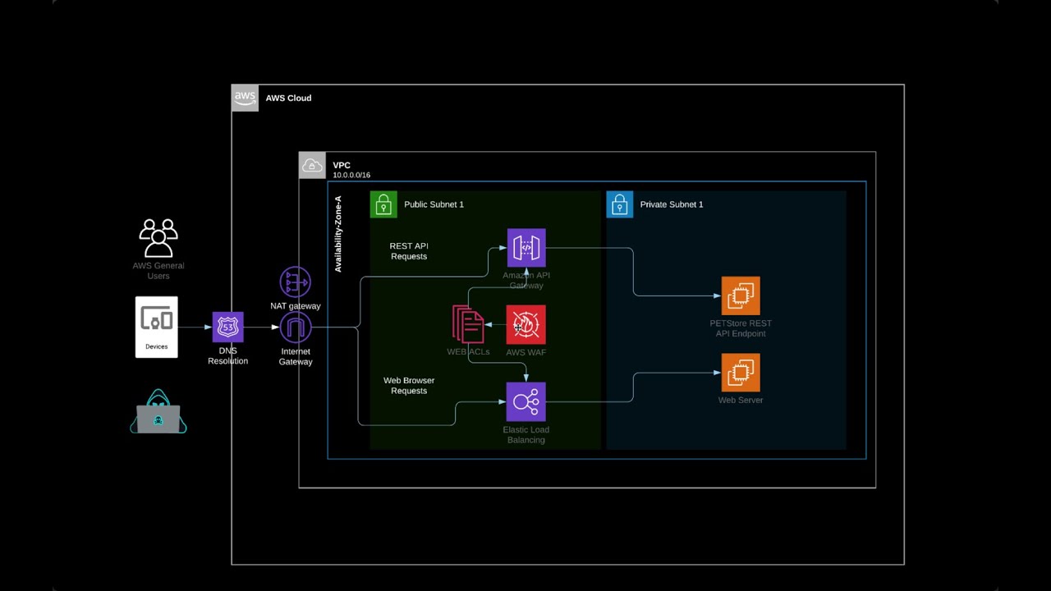Click the Private Subnet 1 blue lock icon

620,204
